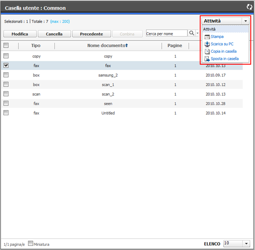Click the refresh icon in title bar
This screenshot has height=250, width=255.
[x=249, y=7]
